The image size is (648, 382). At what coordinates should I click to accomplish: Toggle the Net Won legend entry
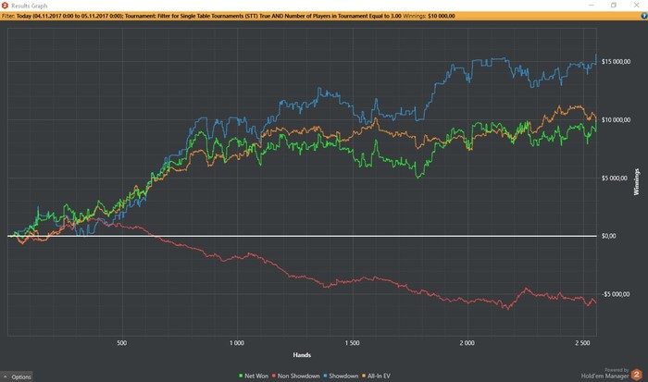(x=254, y=376)
